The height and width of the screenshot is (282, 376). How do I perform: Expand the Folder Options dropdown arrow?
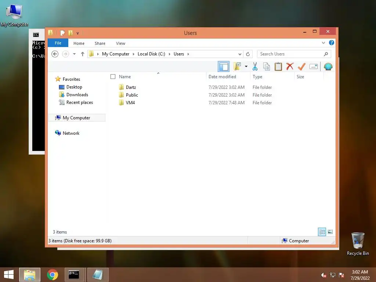pyautogui.click(x=246, y=66)
